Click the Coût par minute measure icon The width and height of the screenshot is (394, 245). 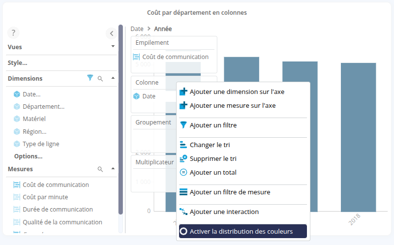pos(17,197)
